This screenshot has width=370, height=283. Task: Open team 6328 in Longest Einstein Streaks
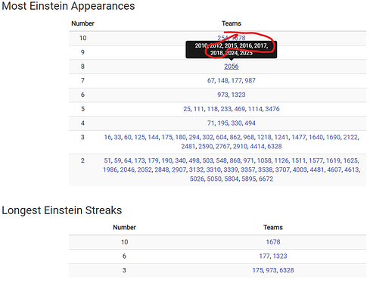(287, 270)
